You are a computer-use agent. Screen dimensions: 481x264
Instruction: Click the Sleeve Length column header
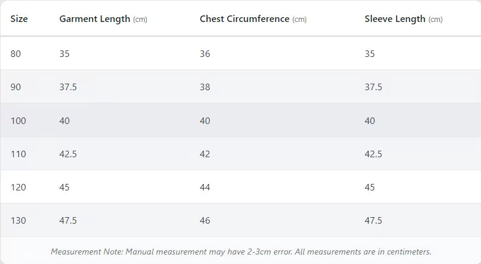(403, 20)
